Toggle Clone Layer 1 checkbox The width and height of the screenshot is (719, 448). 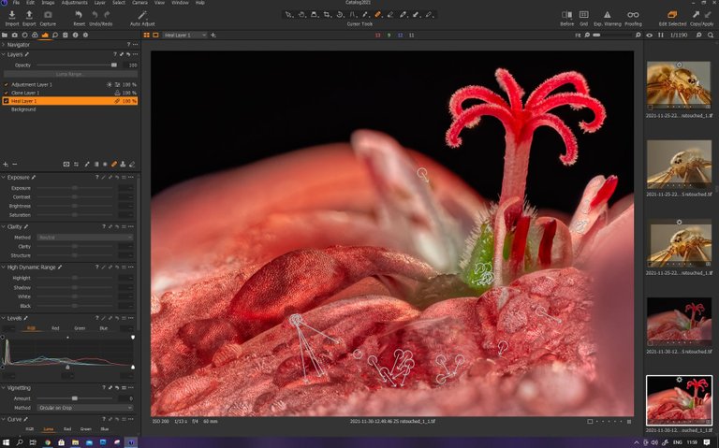tap(6, 93)
